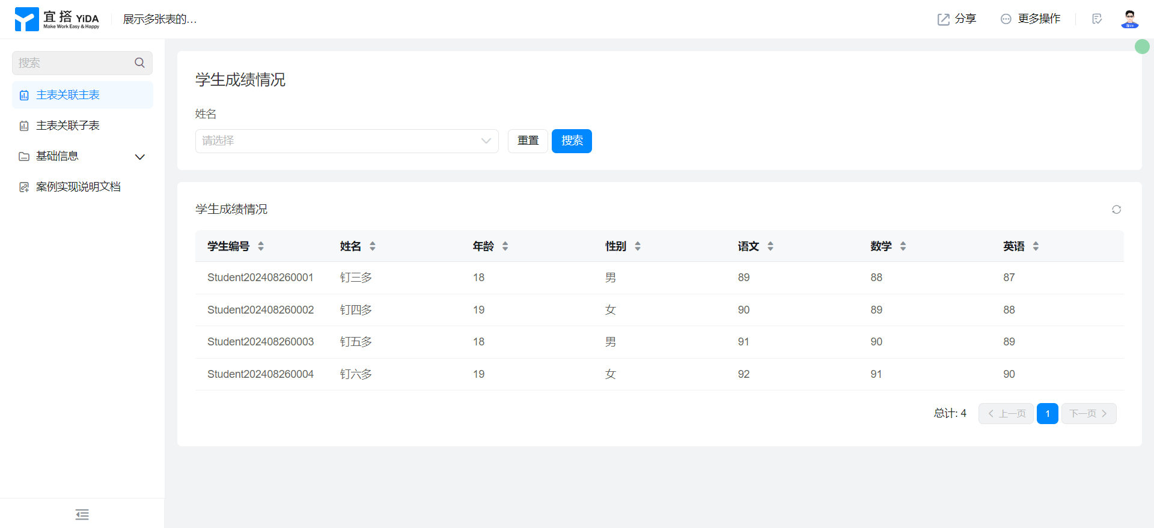Click cell Student202408260001
The image size is (1154, 528).
click(x=260, y=278)
